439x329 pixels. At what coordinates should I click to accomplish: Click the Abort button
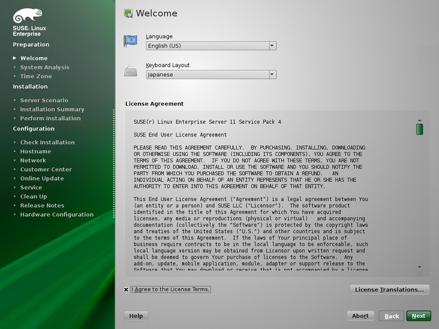tap(361, 316)
